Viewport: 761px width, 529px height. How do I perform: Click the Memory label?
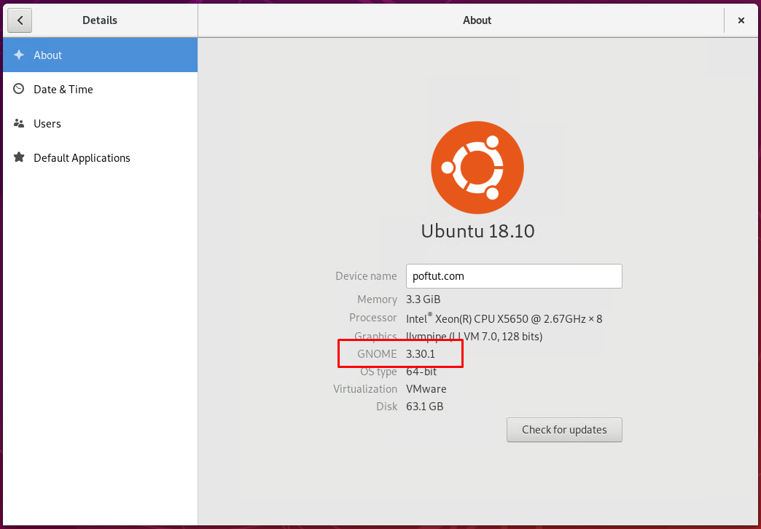tap(377, 299)
